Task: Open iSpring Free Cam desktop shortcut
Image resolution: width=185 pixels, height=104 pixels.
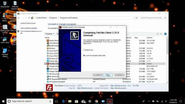Action: (5, 29)
